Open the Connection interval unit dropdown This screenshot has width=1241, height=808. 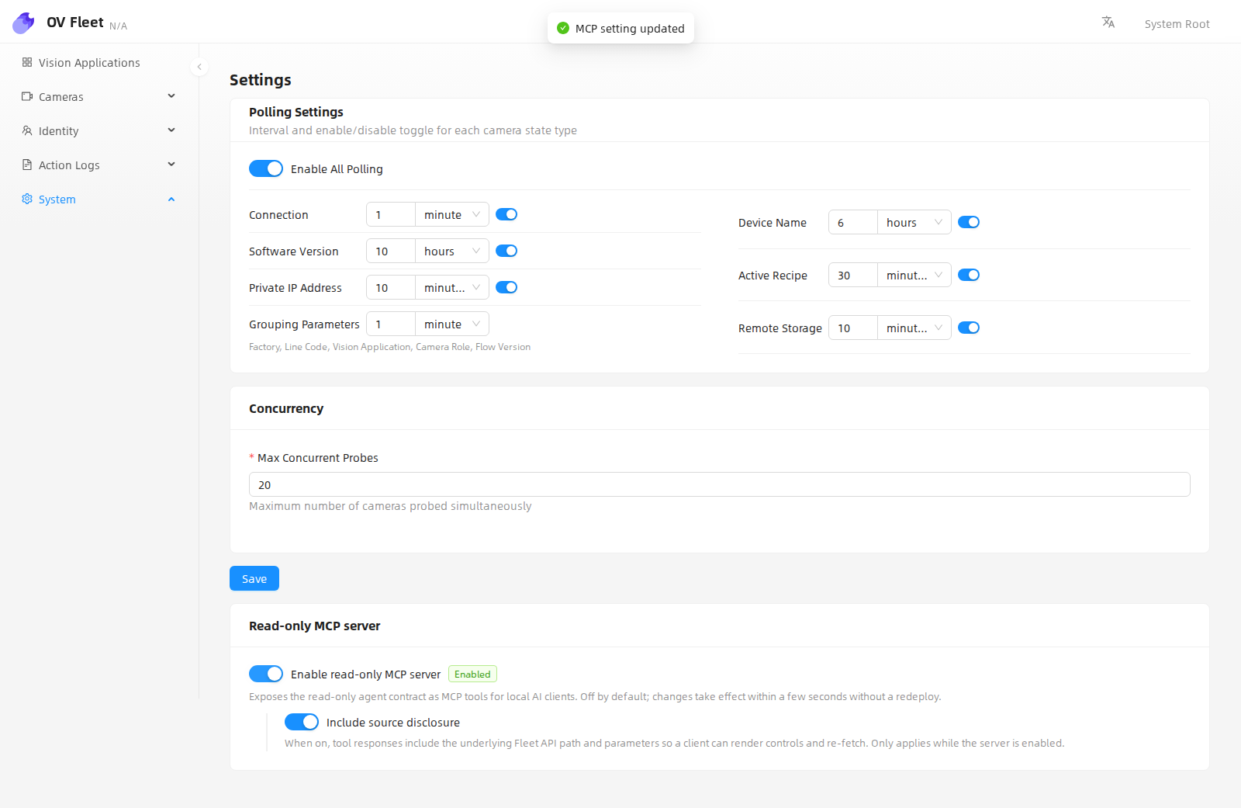[452, 214]
